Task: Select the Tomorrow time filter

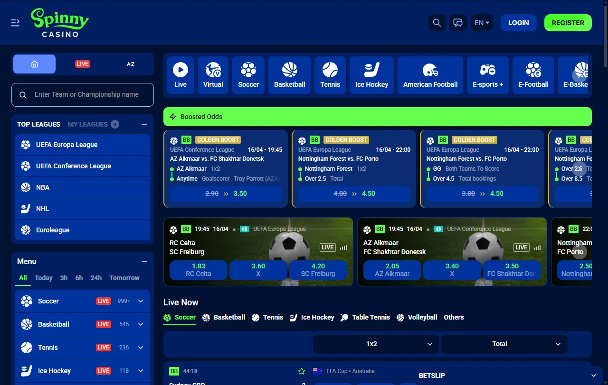Action: (x=124, y=278)
